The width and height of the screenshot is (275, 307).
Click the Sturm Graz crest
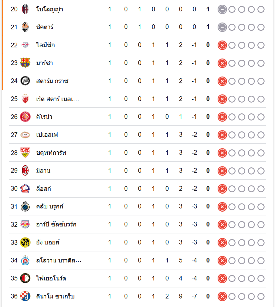(x=25, y=81)
